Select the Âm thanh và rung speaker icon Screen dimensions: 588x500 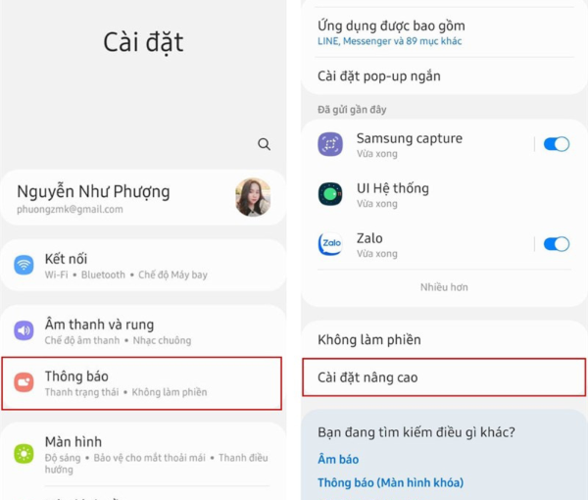[24, 330]
